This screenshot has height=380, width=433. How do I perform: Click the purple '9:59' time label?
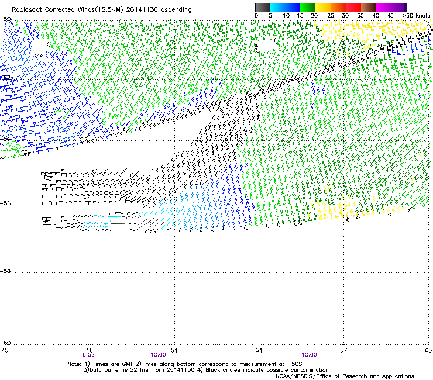pos(88,355)
